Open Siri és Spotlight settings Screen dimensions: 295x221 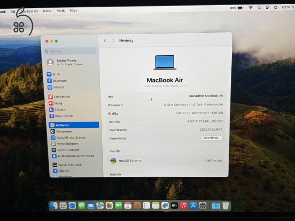pos(65,150)
